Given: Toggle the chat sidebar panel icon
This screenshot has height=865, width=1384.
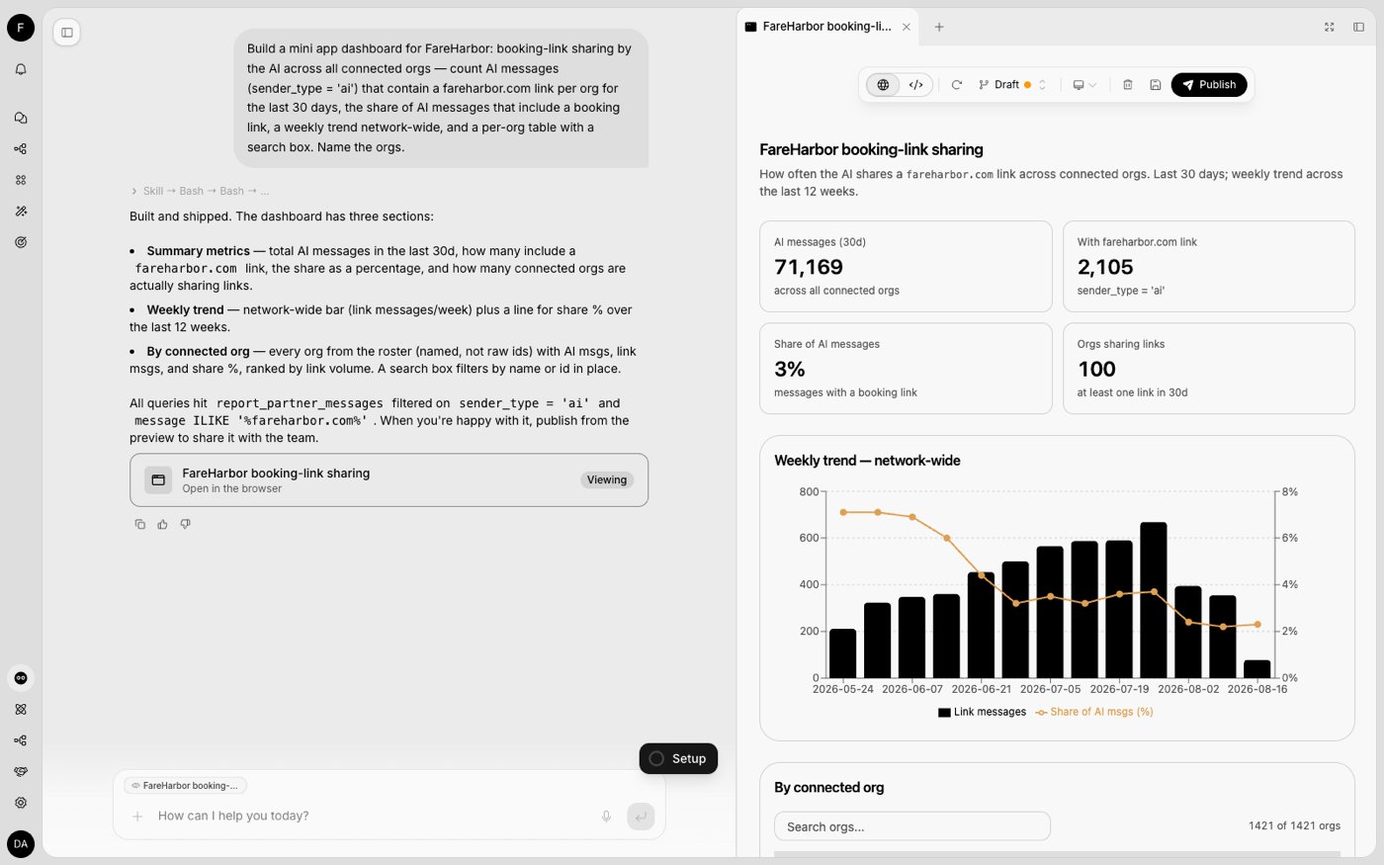Looking at the screenshot, I should click(x=67, y=33).
